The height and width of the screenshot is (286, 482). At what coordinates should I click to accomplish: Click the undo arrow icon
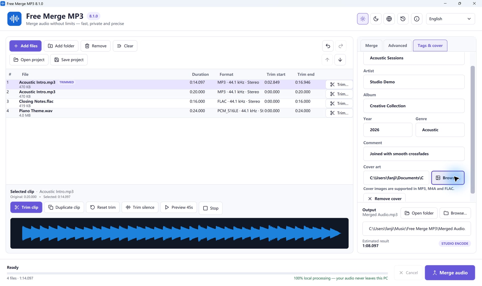coord(328,46)
